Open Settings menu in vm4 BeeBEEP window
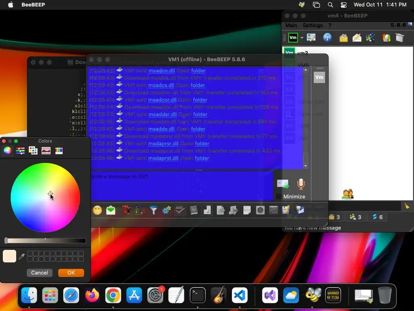Image resolution: width=414 pixels, height=311 pixels. pos(313,25)
